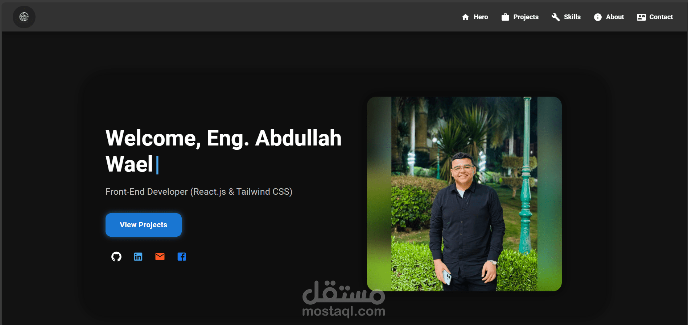Click the orange email envelope icon
This screenshot has width=688, height=325.
click(160, 257)
